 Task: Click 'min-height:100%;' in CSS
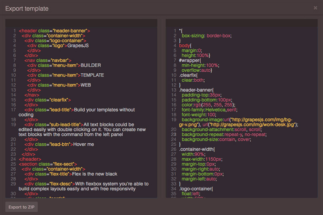pyautogui.click(x=200, y=65)
